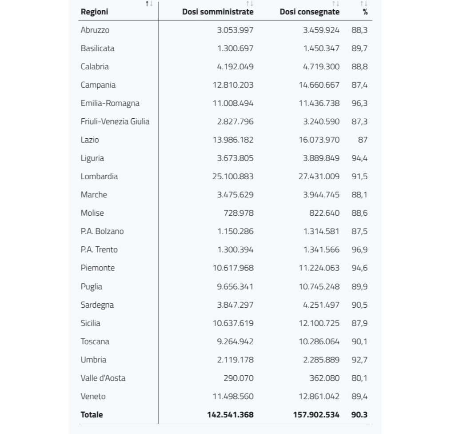Click the Sicilia delivered doses 12.100.725
The height and width of the screenshot is (434, 455).
[319, 323]
